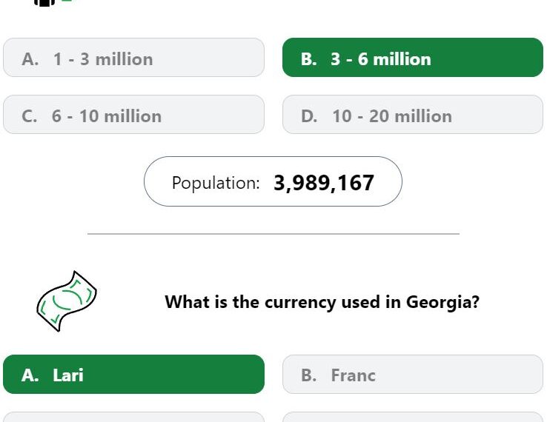547x422 pixels.
Task: Pick answer D. 10 - 20 million
Action: point(413,114)
